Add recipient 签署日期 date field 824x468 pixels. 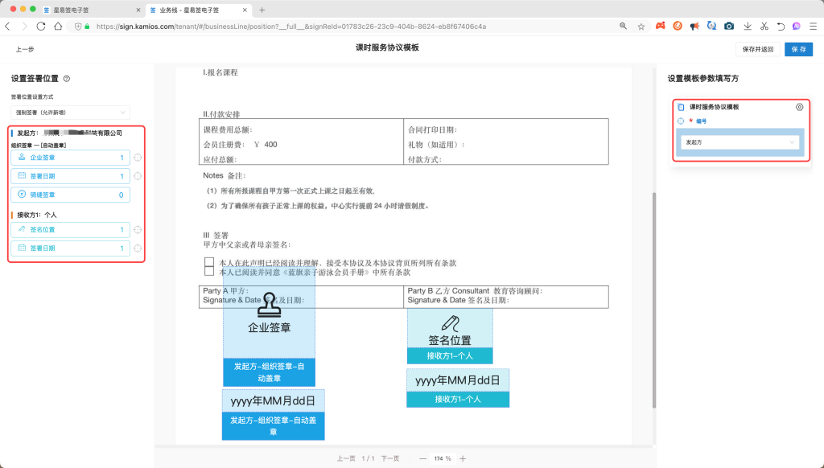71,248
